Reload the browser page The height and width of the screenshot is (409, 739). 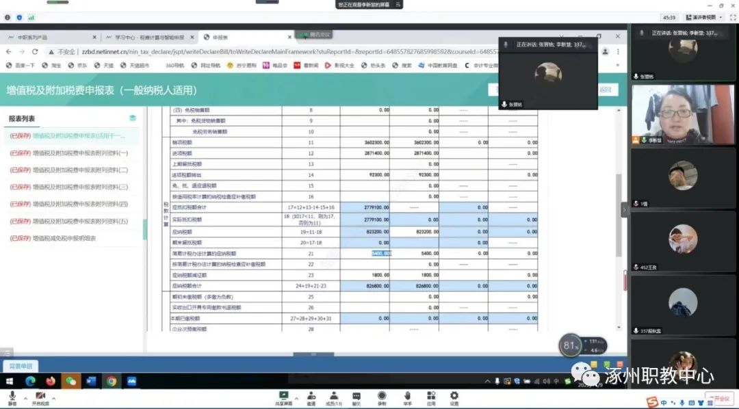click(35, 51)
